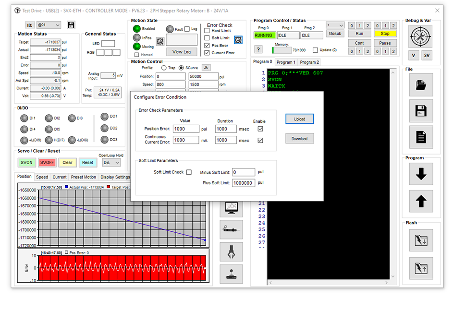Click the Program up arrow icon
Screen dimensions: 465x310
coord(421,201)
